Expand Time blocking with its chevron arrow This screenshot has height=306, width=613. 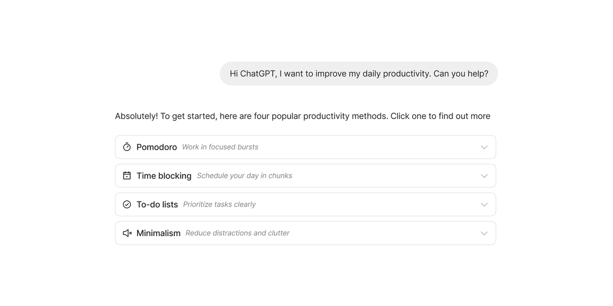click(484, 176)
